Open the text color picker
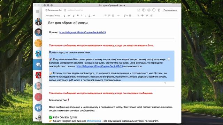Image resolution: width=223 pixels, height=125 pixels. tap(89, 16)
